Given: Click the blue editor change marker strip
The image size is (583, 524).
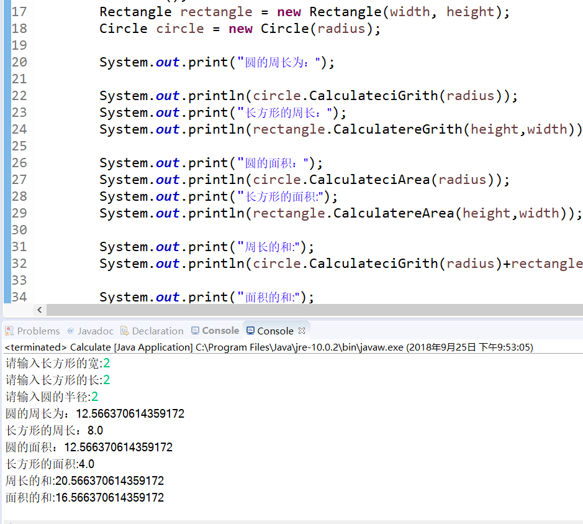Looking at the screenshot, I should coord(7,152).
